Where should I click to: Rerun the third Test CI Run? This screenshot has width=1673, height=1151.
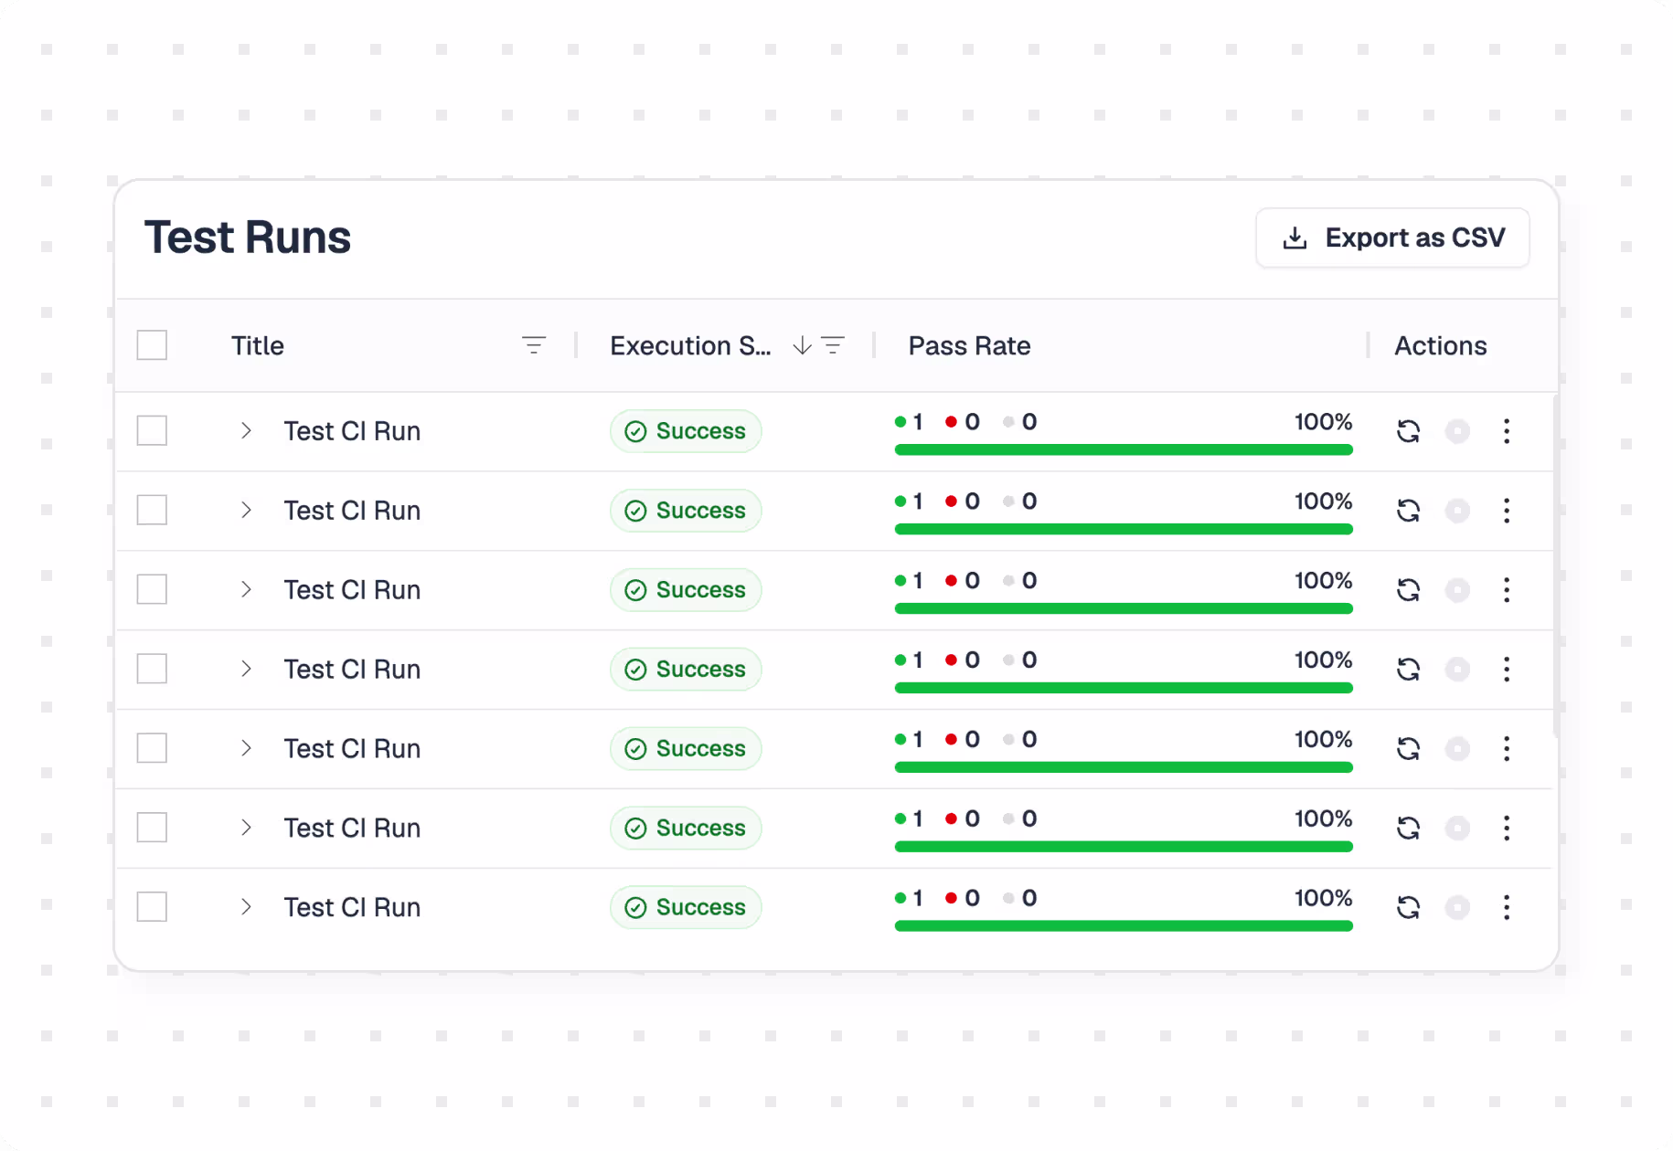pos(1408,589)
